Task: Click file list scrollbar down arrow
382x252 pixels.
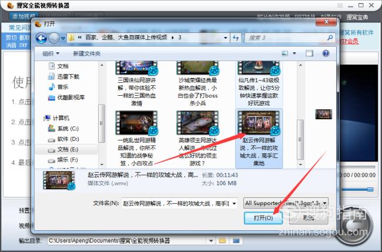Action: (x=300, y=164)
